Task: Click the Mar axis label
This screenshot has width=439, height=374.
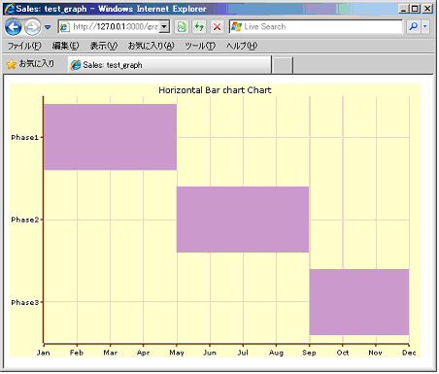Action: coord(110,353)
